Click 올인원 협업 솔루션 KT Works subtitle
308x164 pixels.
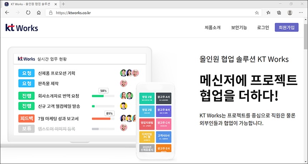pyautogui.click(x=244, y=59)
